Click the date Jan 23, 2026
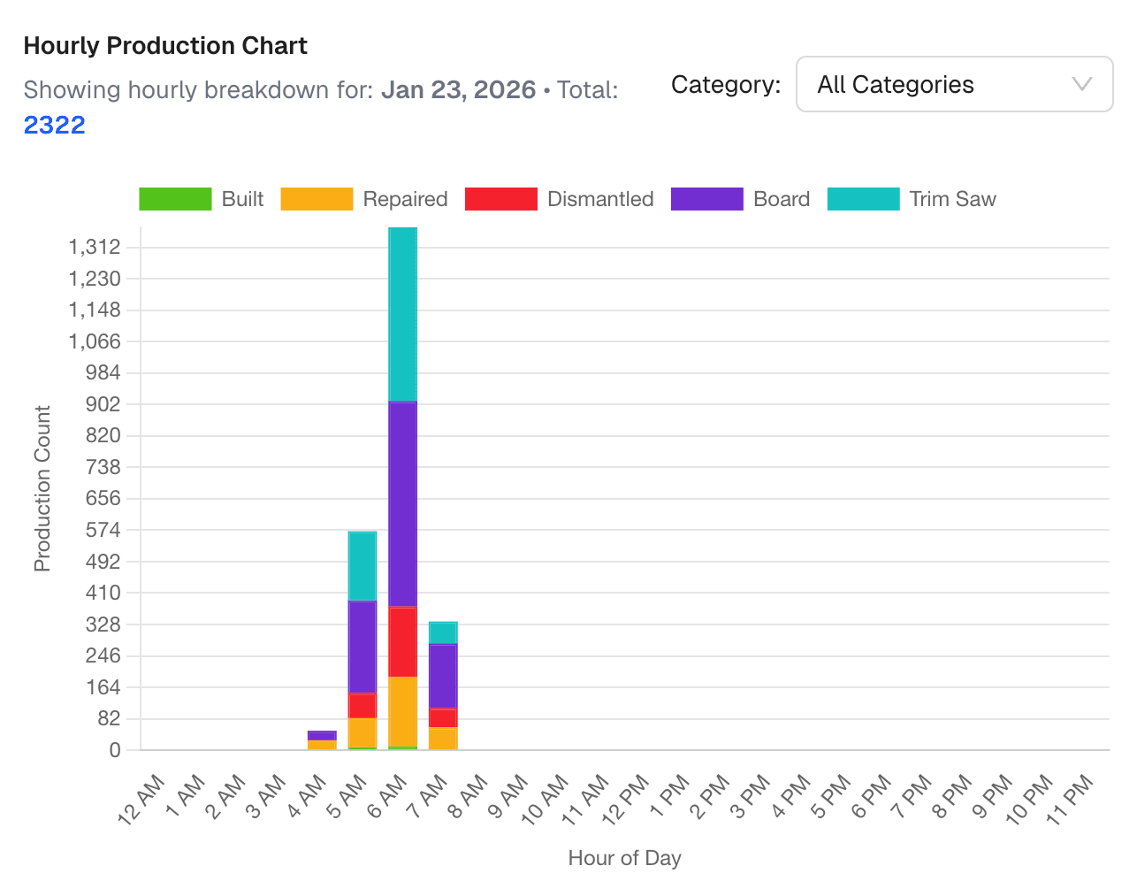 tap(458, 89)
